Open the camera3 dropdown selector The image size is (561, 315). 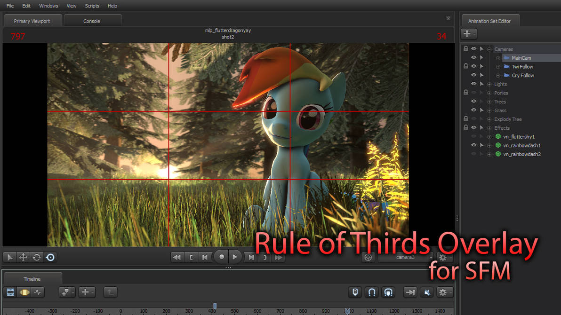[x=406, y=257]
